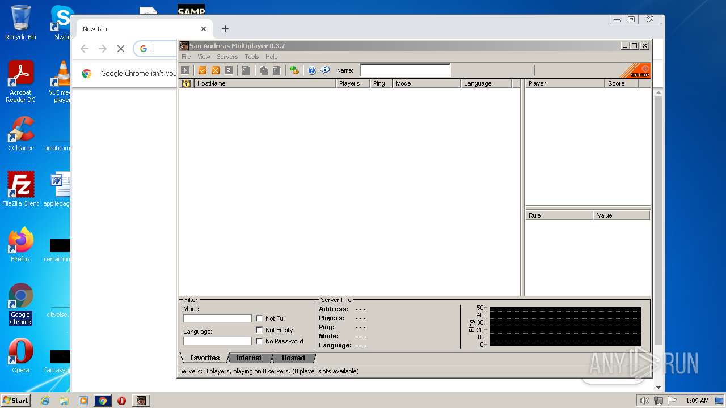The width and height of the screenshot is (726, 408).
Task: Select the Firefox desktop icon
Action: point(20,245)
